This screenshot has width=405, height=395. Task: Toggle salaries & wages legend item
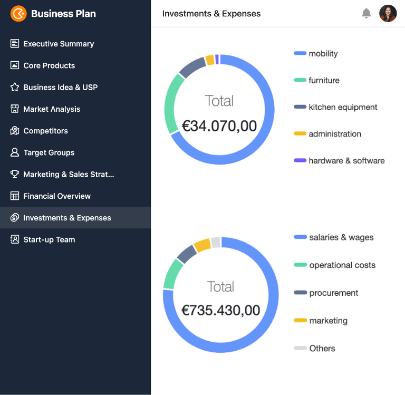(334, 237)
